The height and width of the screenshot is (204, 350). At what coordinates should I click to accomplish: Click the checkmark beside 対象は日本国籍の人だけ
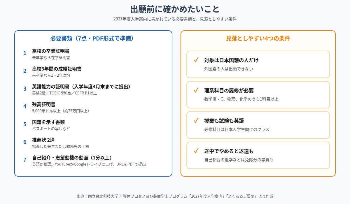pos(196,60)
